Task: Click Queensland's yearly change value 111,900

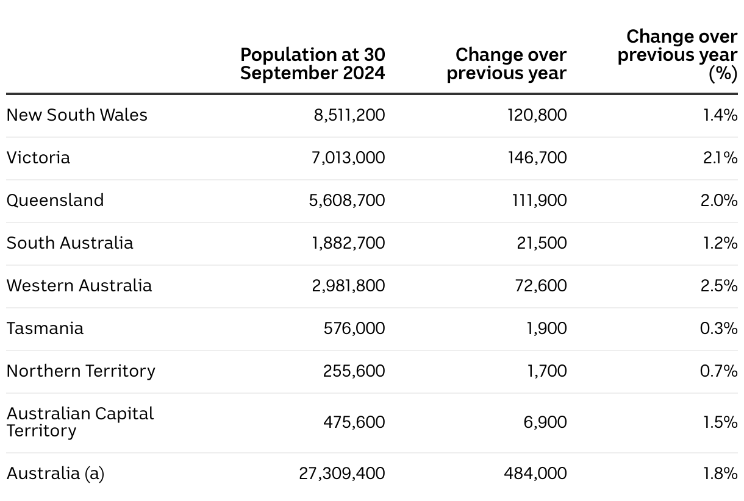Action: [x=539, y=201]
